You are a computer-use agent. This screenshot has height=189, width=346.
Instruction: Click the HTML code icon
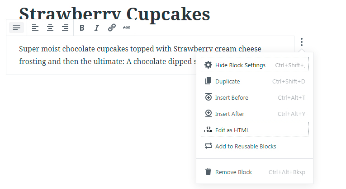pos(209,129)
